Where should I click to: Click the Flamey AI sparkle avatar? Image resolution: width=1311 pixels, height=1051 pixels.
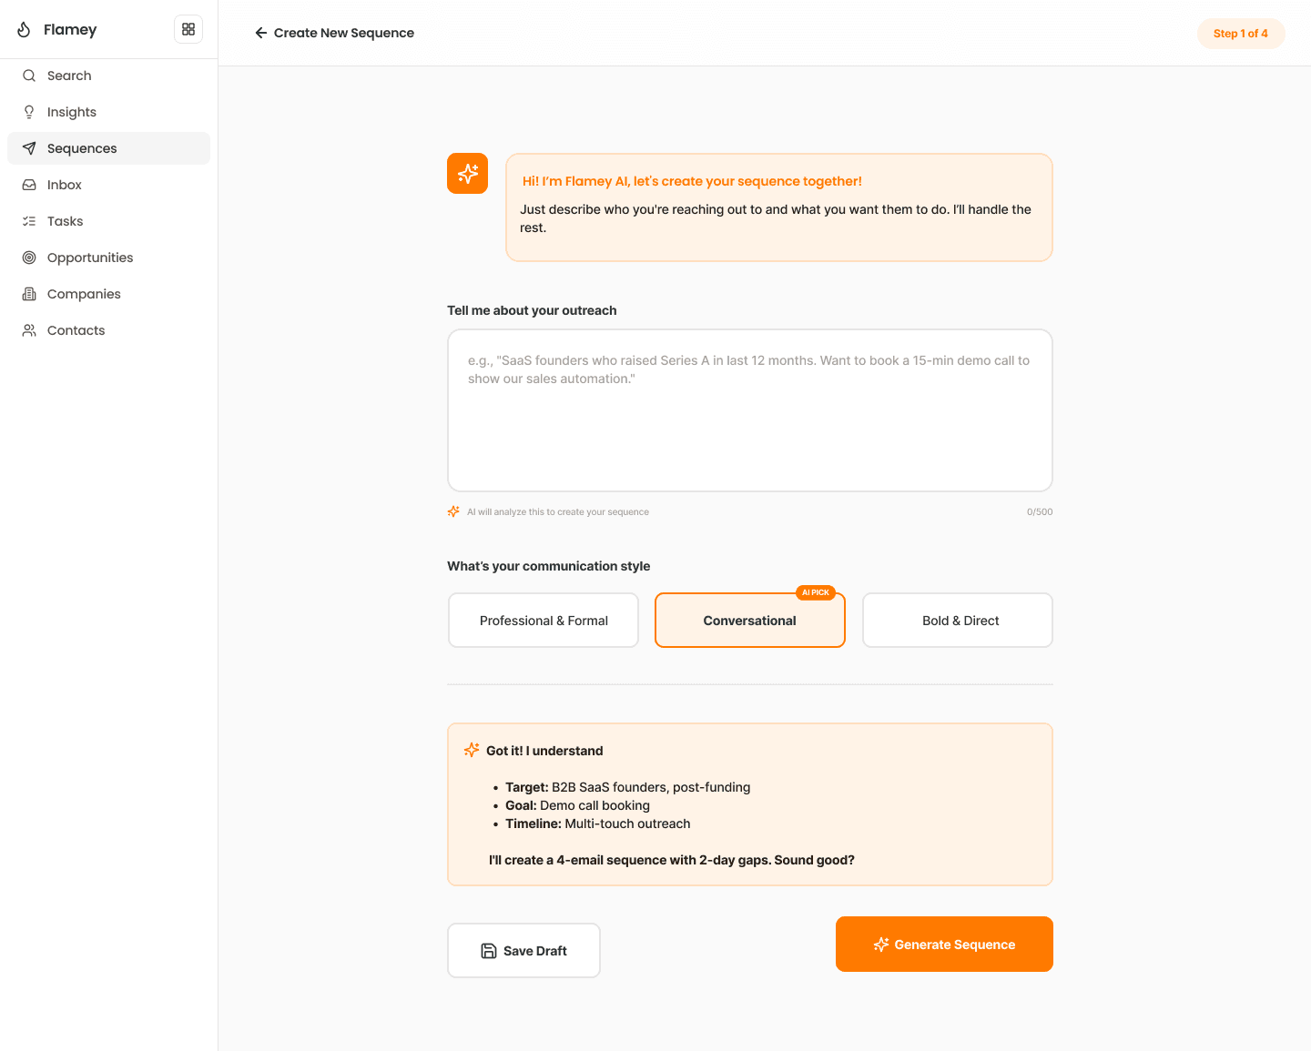[467, 174]
